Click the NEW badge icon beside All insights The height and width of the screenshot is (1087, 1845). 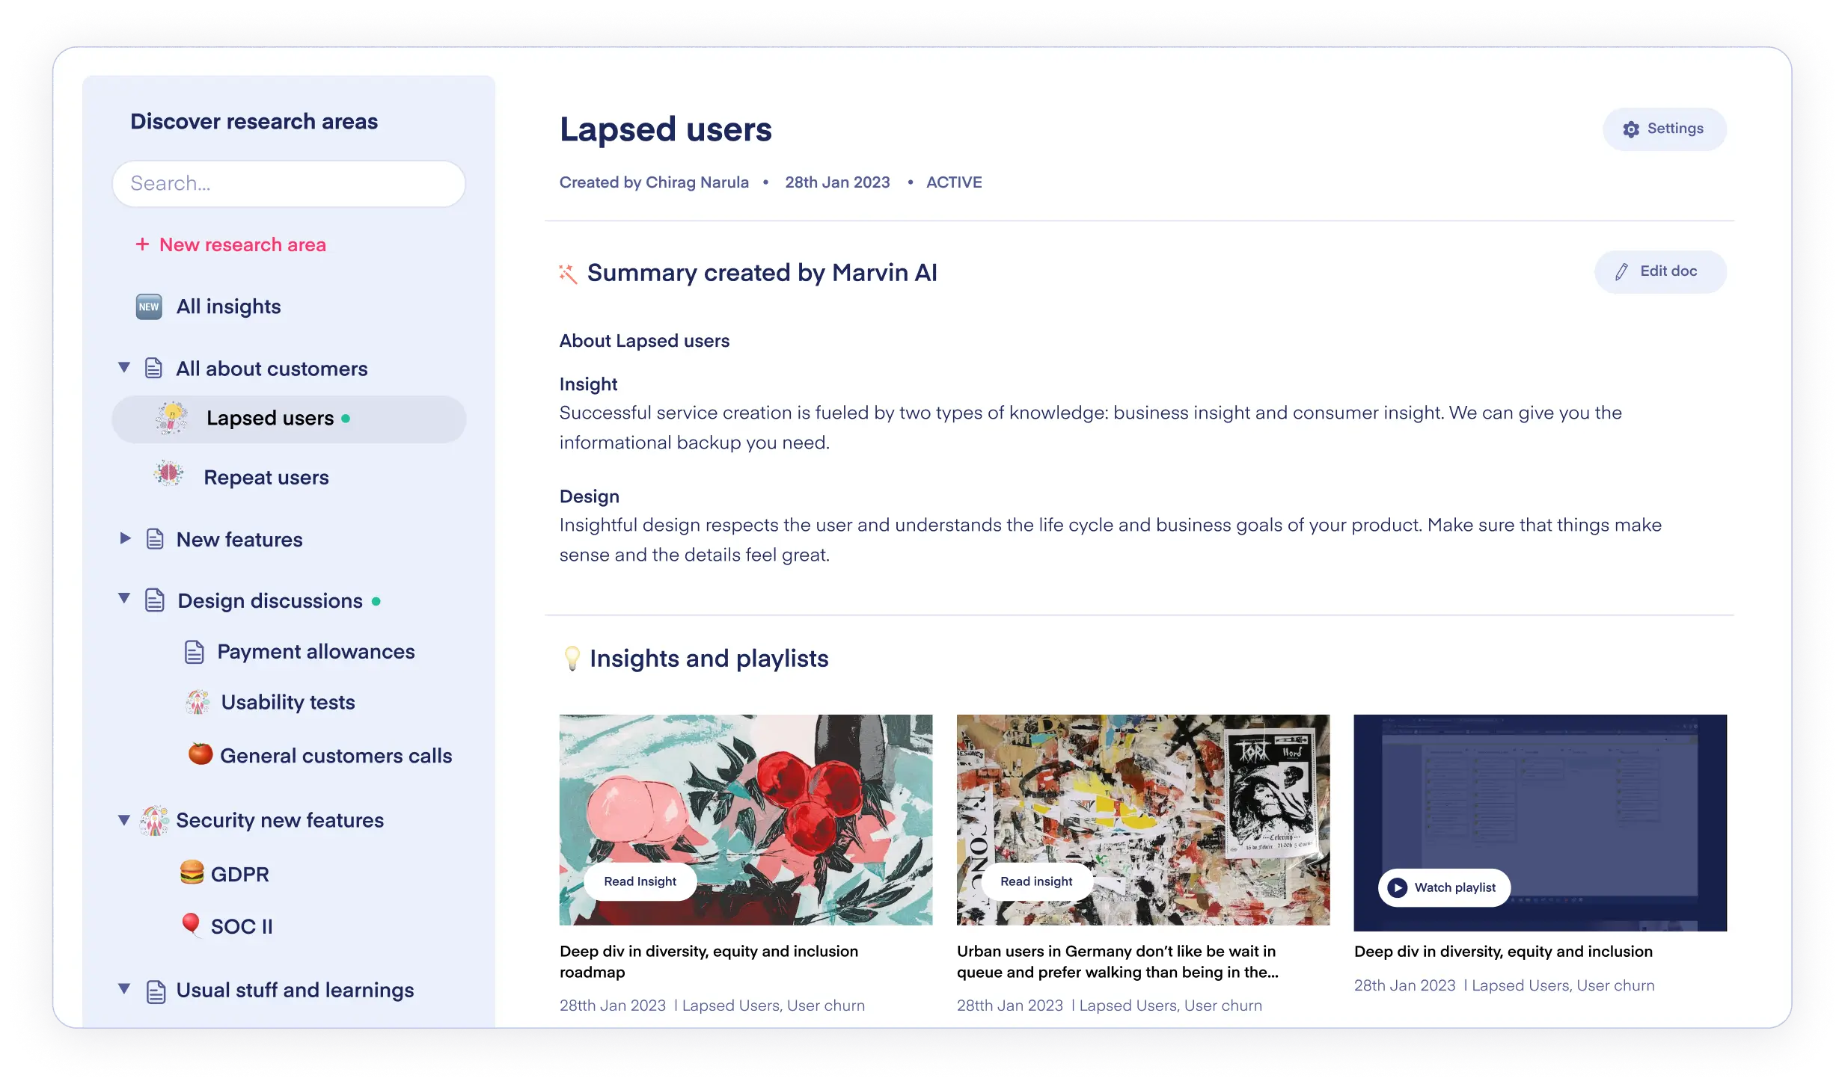pyautogui.click(x=149, y=307)
